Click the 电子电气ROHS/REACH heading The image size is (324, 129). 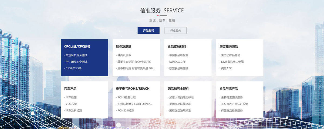133,89
